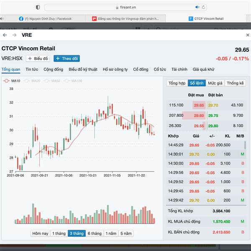Click the reload icon in the address bar
Viewport: 251px width, 251px height.
click(x=203, y=7)
